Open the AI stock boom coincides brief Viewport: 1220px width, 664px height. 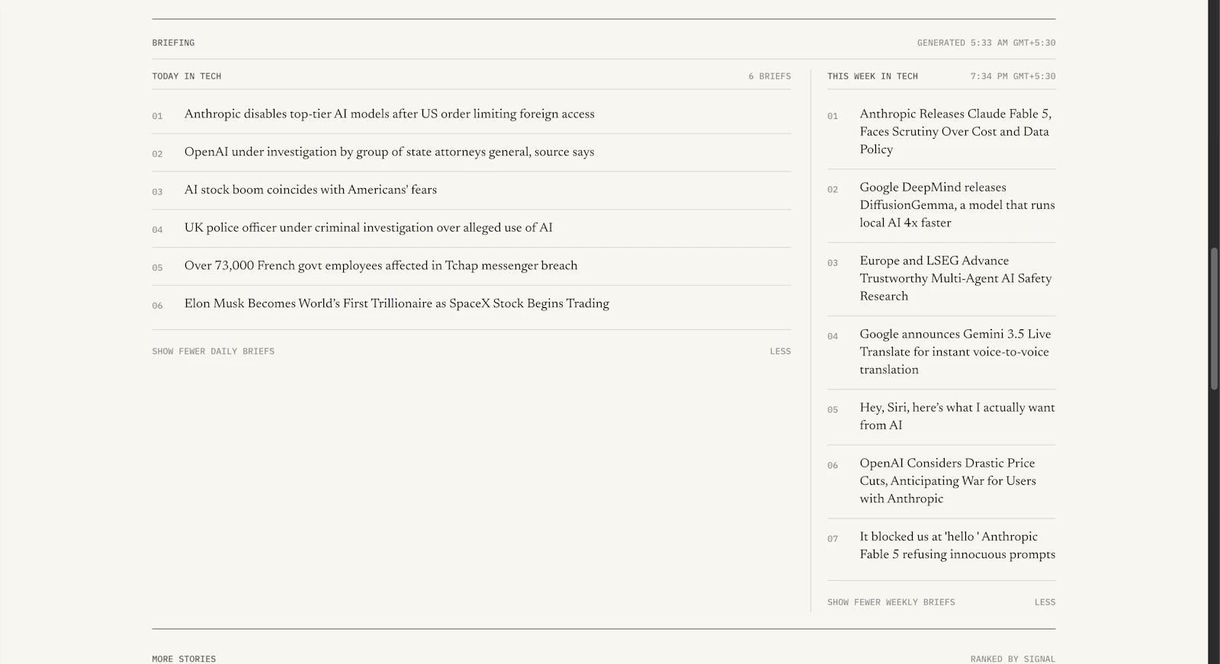(x=310, y=190)
